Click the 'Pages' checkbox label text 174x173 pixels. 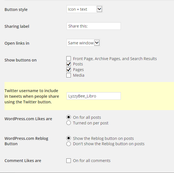click(78, 70)
